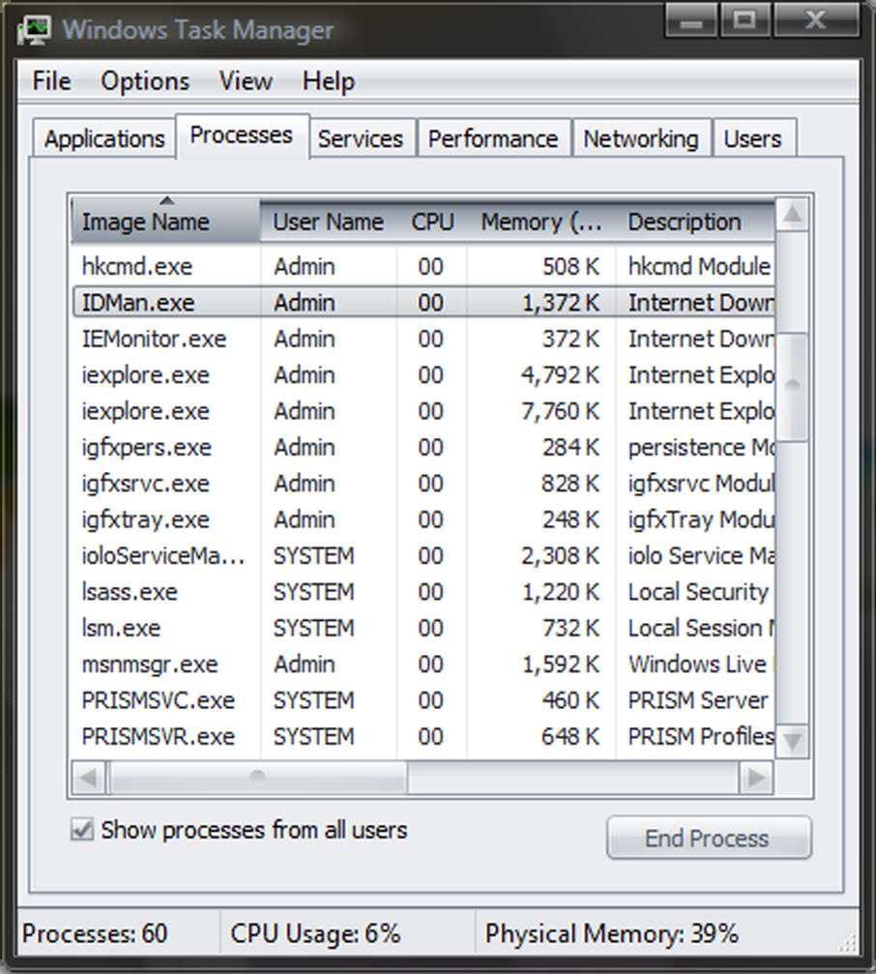Select the igfxpers.exe process
The height and width of the screenshot is (974, 876).
pyautogui.click(x=423, y=447)
